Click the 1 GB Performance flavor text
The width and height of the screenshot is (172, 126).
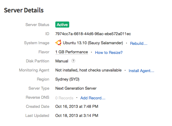pyautogui.click(x=72, y=52)
